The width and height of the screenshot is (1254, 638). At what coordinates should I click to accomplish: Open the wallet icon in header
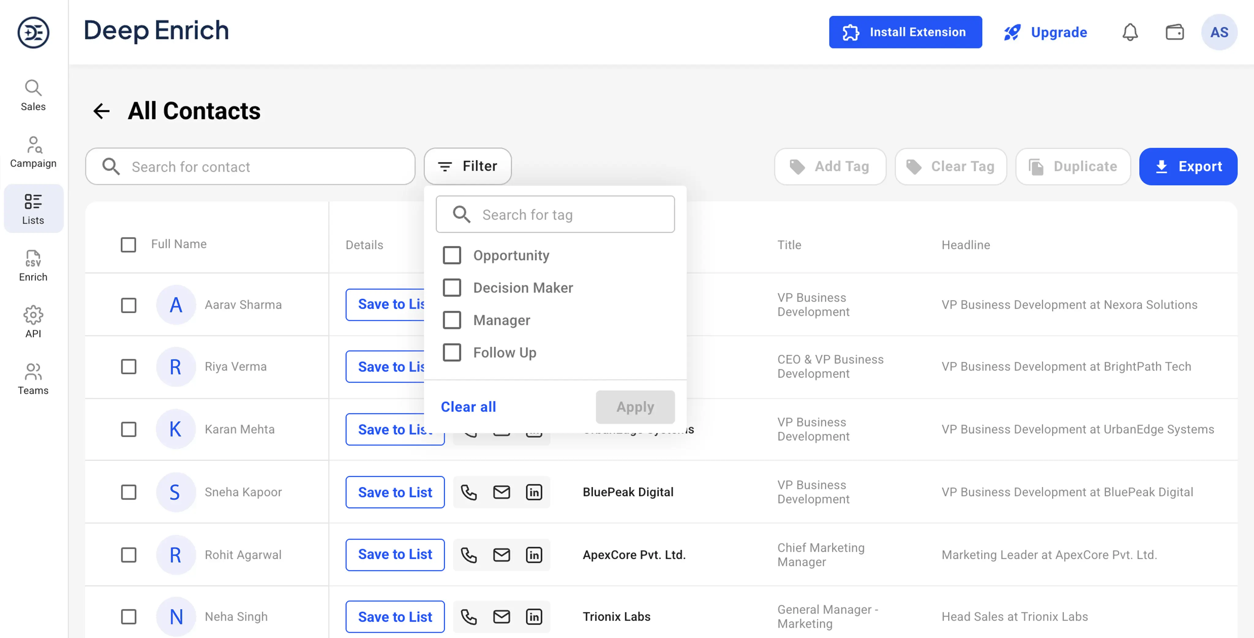pos(1174,32)
